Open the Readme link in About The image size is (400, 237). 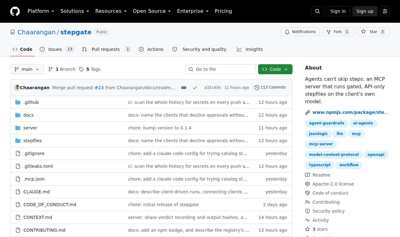pos(318,175)
